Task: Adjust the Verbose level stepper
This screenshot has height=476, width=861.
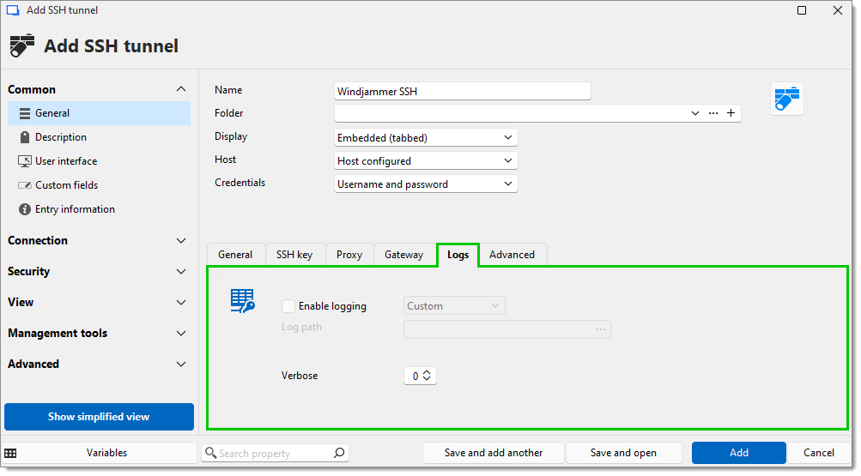Action: (427, 376)
